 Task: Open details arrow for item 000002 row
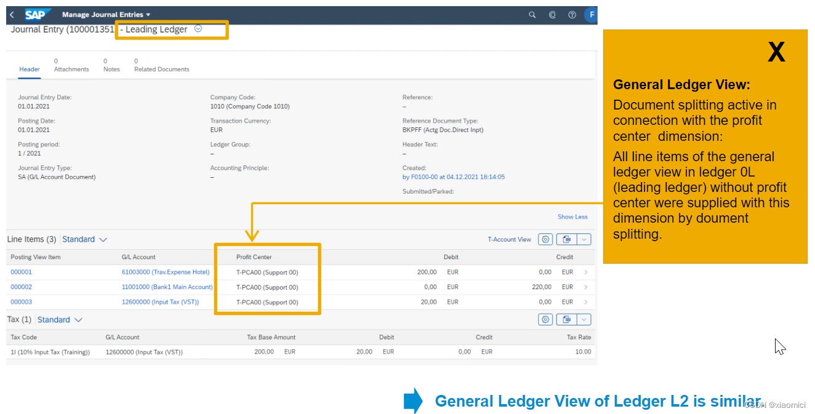[x=585, y=287]
